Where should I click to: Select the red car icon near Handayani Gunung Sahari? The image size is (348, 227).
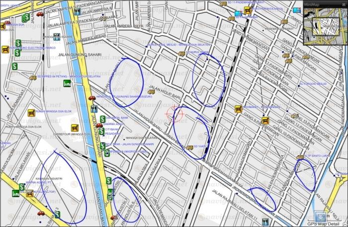[92, 98]
